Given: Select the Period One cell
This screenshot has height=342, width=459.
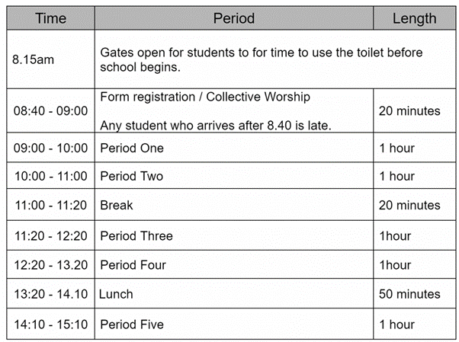Looking at the screenshot, I should [132, 148].
